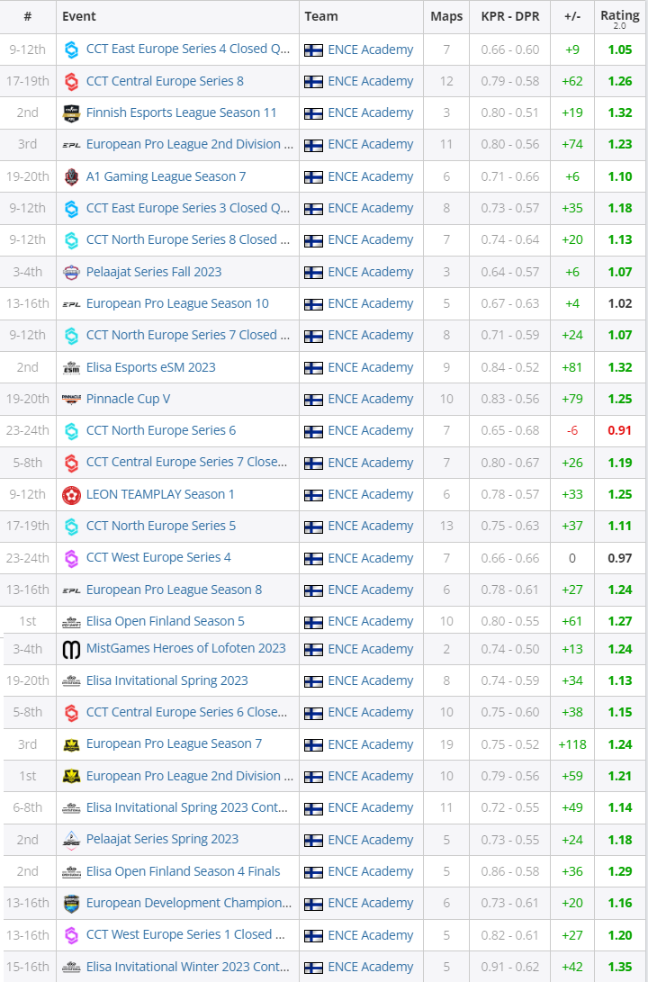This screenshot has width=648, height=982.
Task: Select the 15-16th placement cell
Action: pos(28,967)
